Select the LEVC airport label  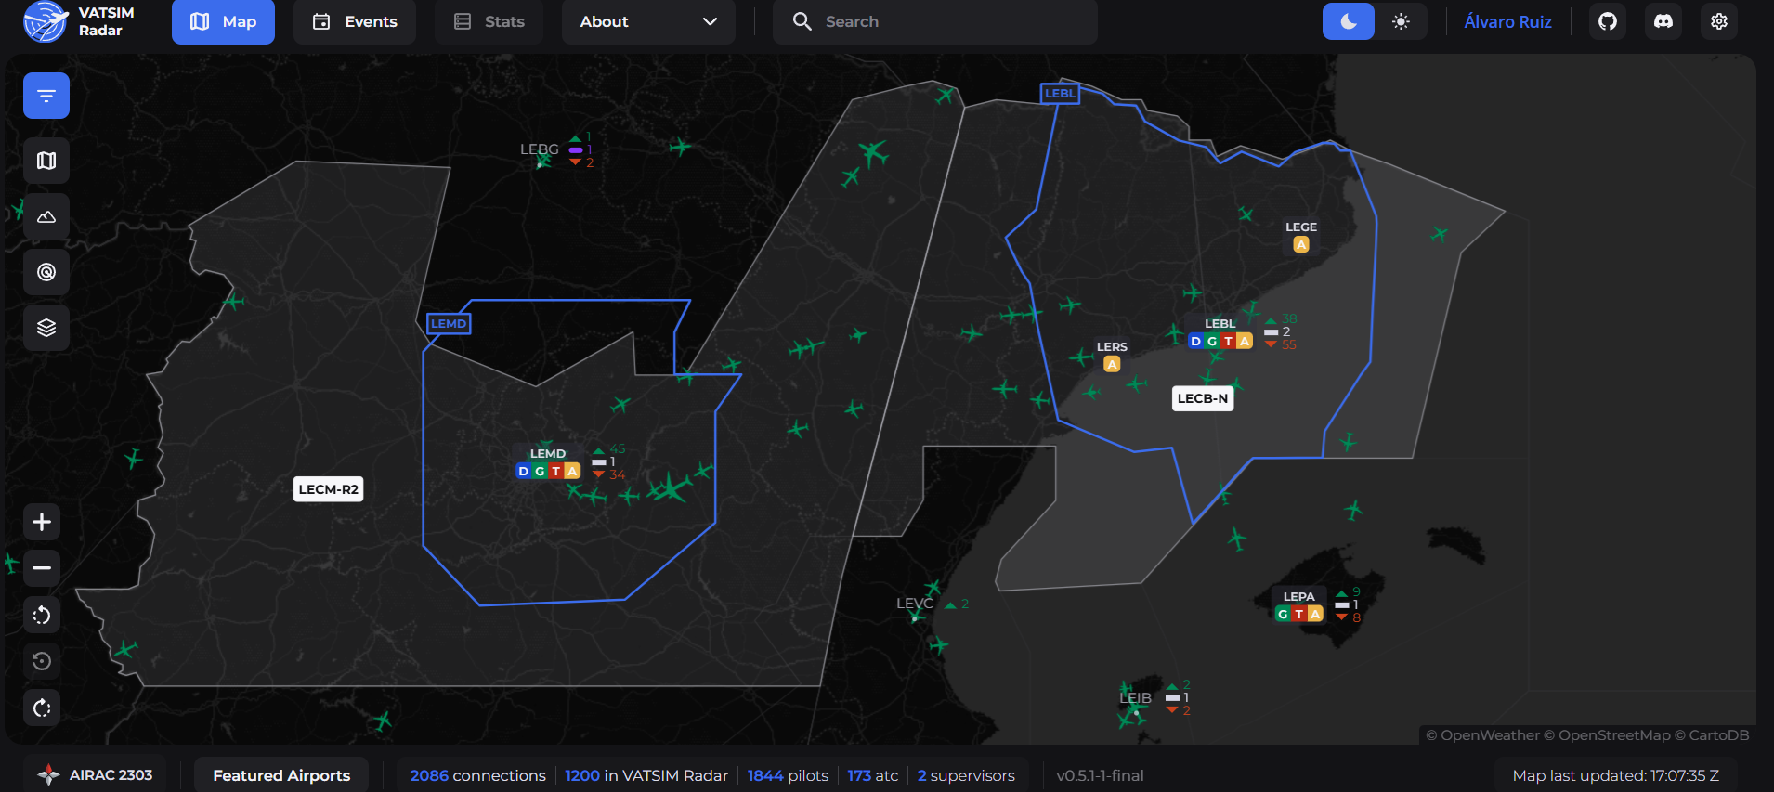point(914,604)
